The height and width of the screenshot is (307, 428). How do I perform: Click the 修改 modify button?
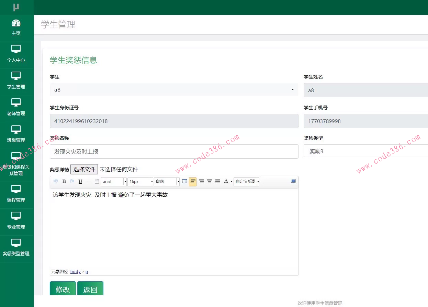[x=63, y=289]
